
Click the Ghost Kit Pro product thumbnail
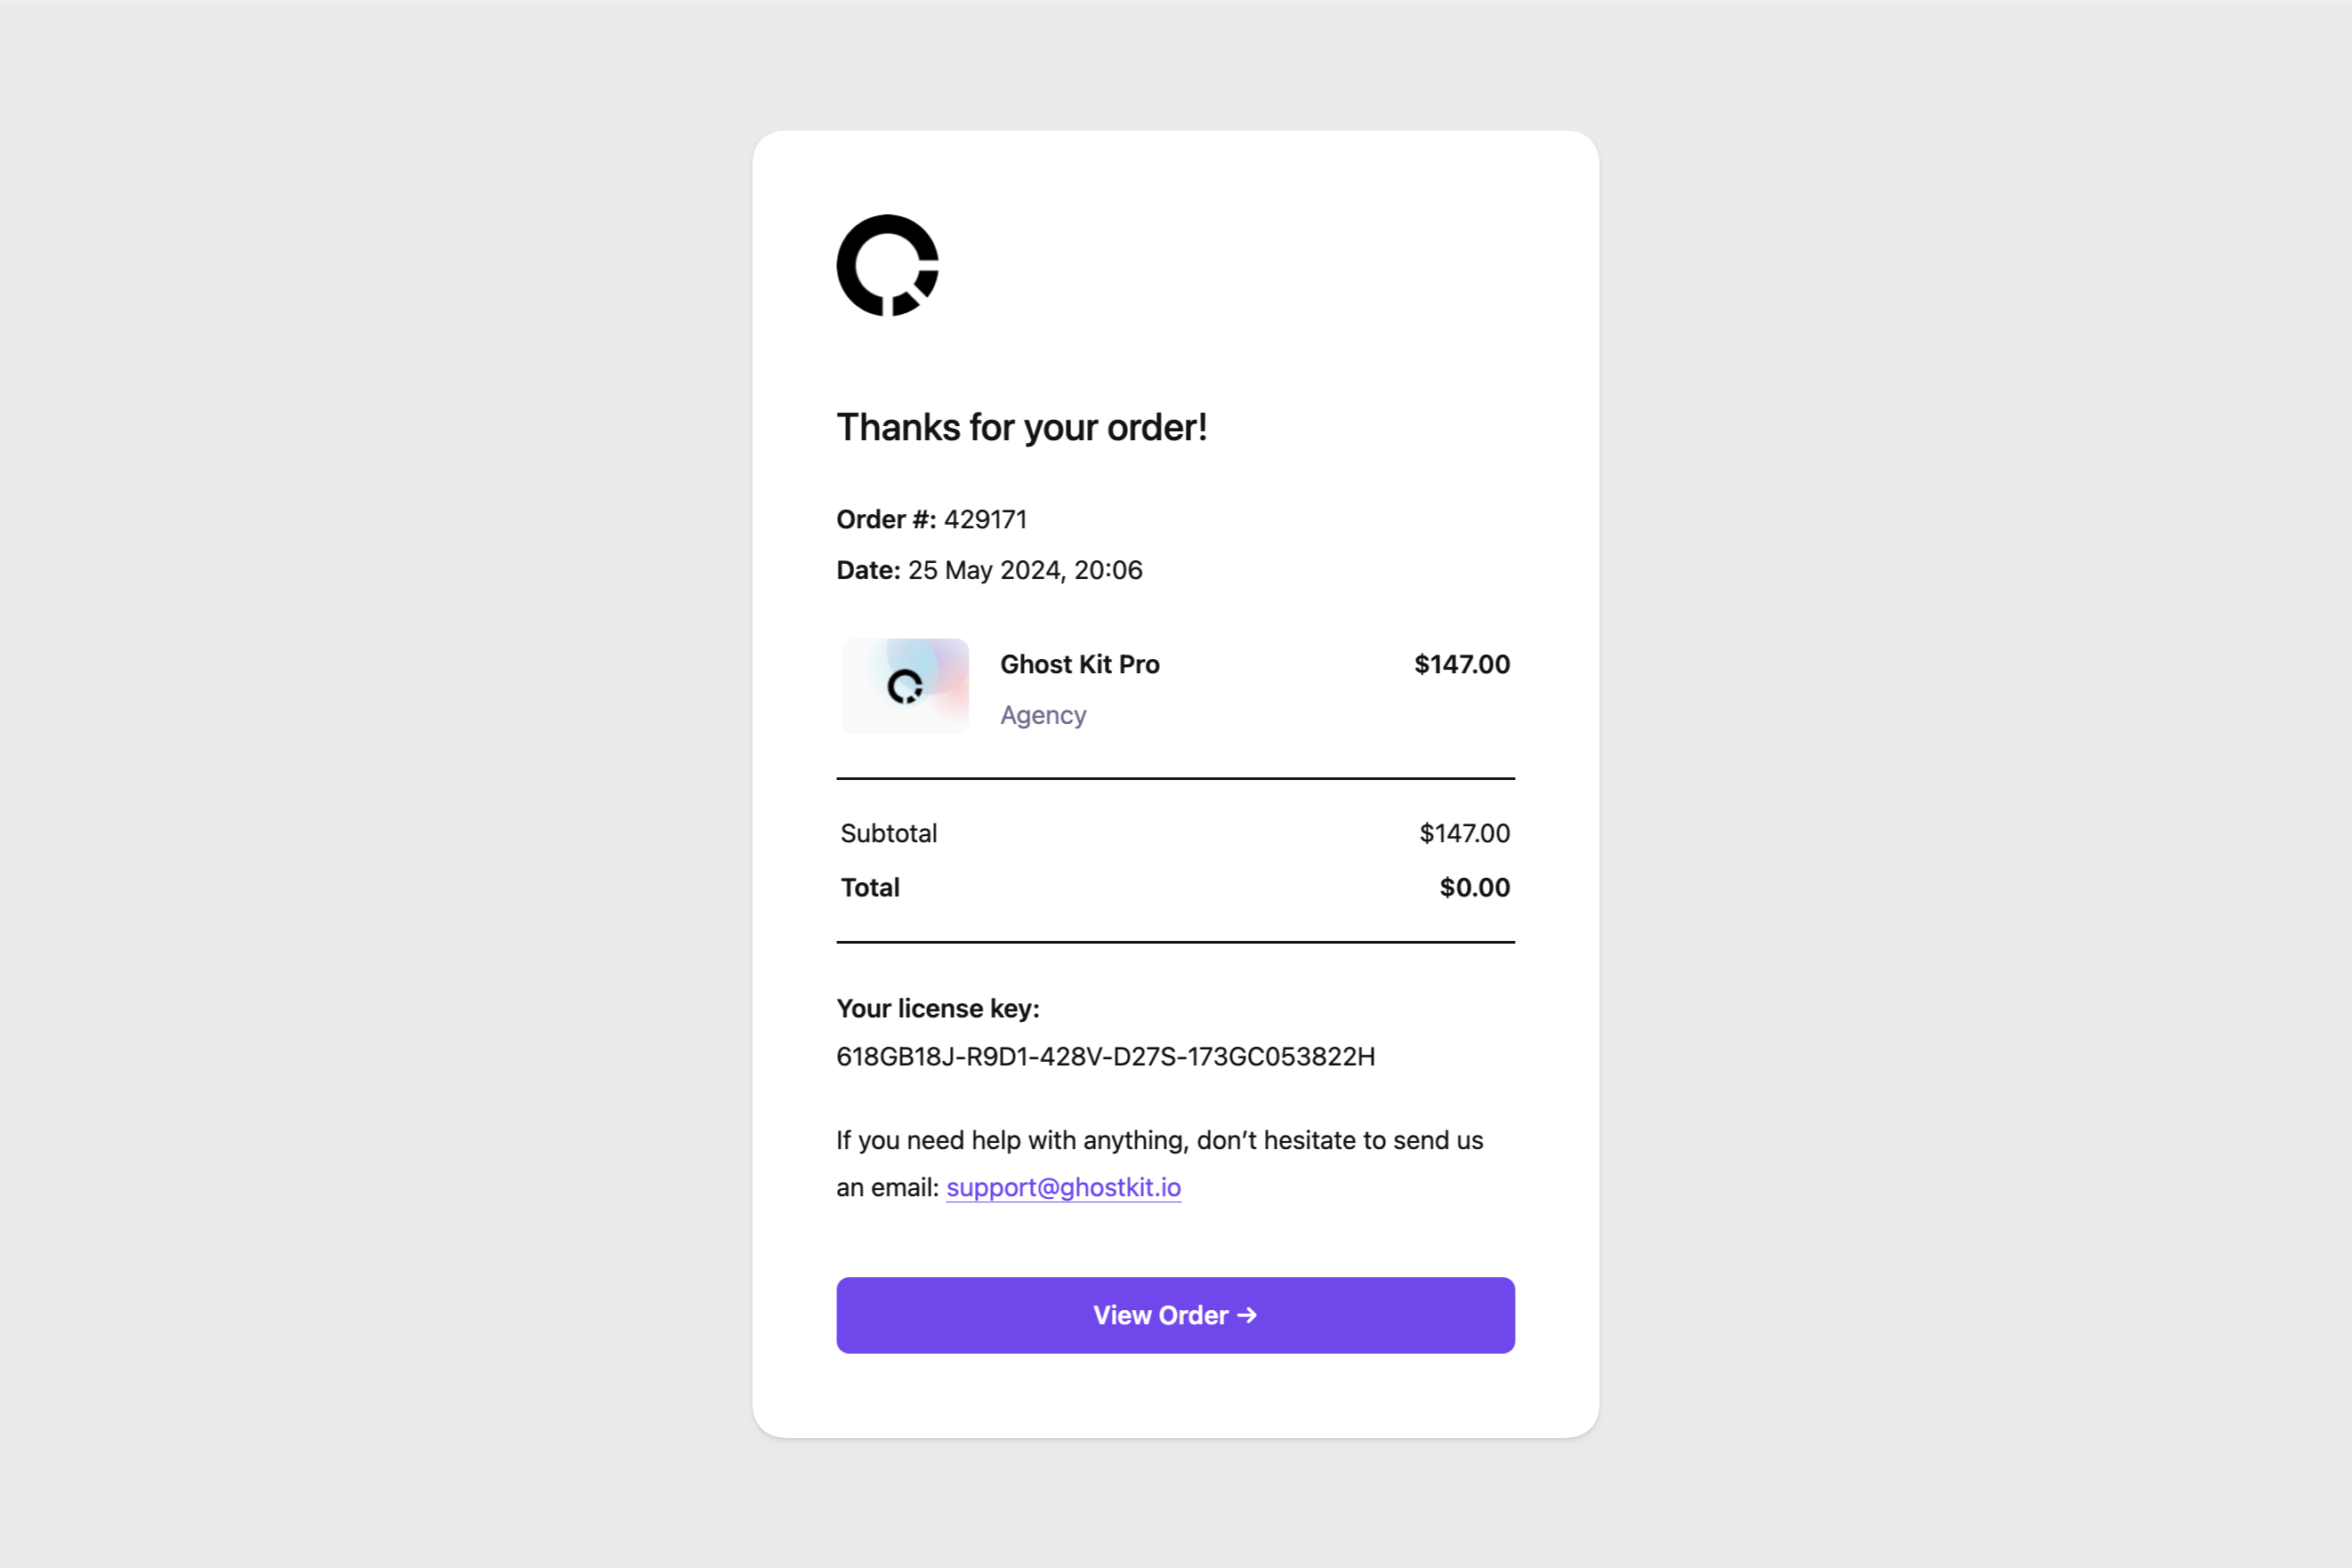pyautogui.click(x=905, y=686)
